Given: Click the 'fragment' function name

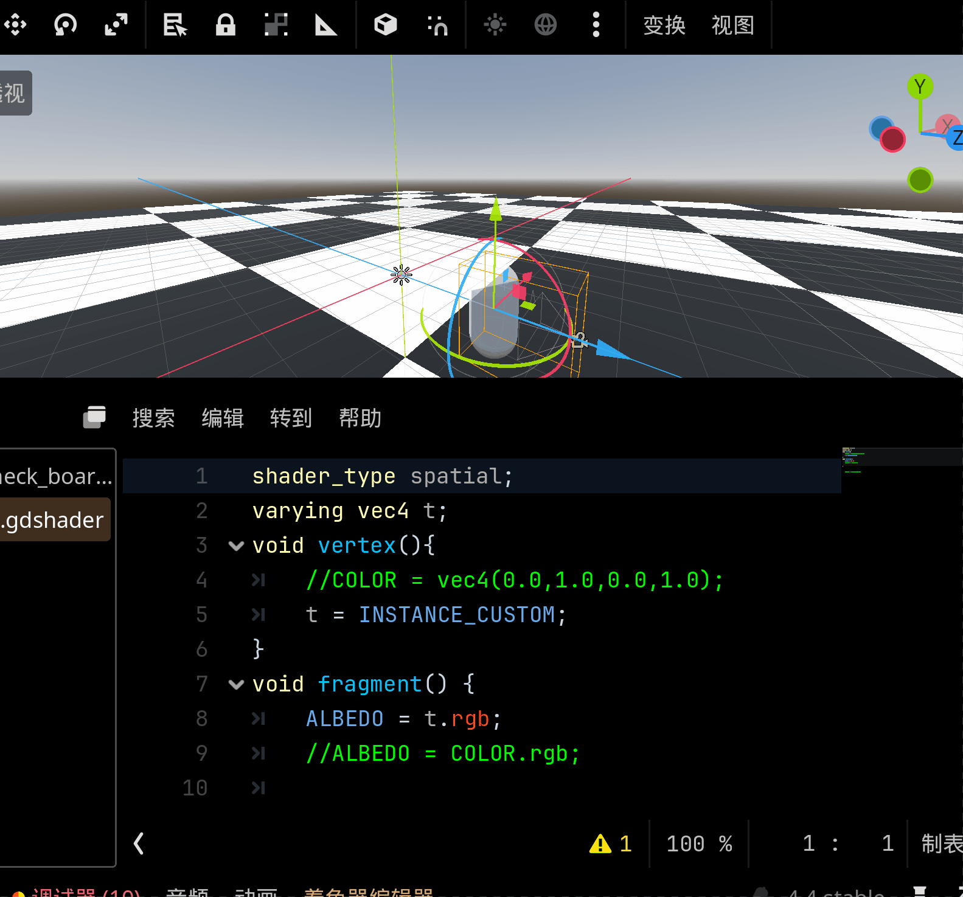Looking at the screenshot, I should click(370, 684).
